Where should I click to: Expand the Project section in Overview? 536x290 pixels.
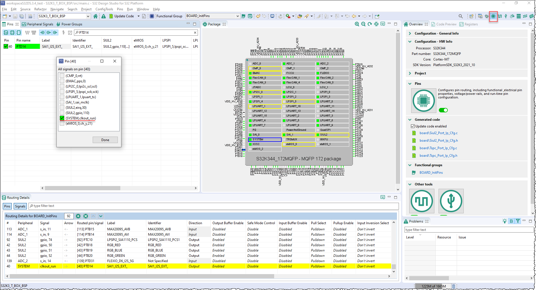(x=410, y=73)
